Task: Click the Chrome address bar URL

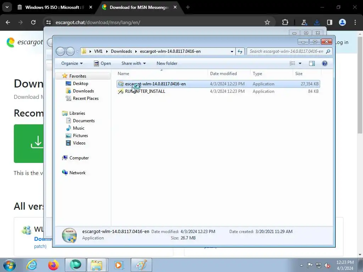Action: pyautogui.click(x=98, y=22)
